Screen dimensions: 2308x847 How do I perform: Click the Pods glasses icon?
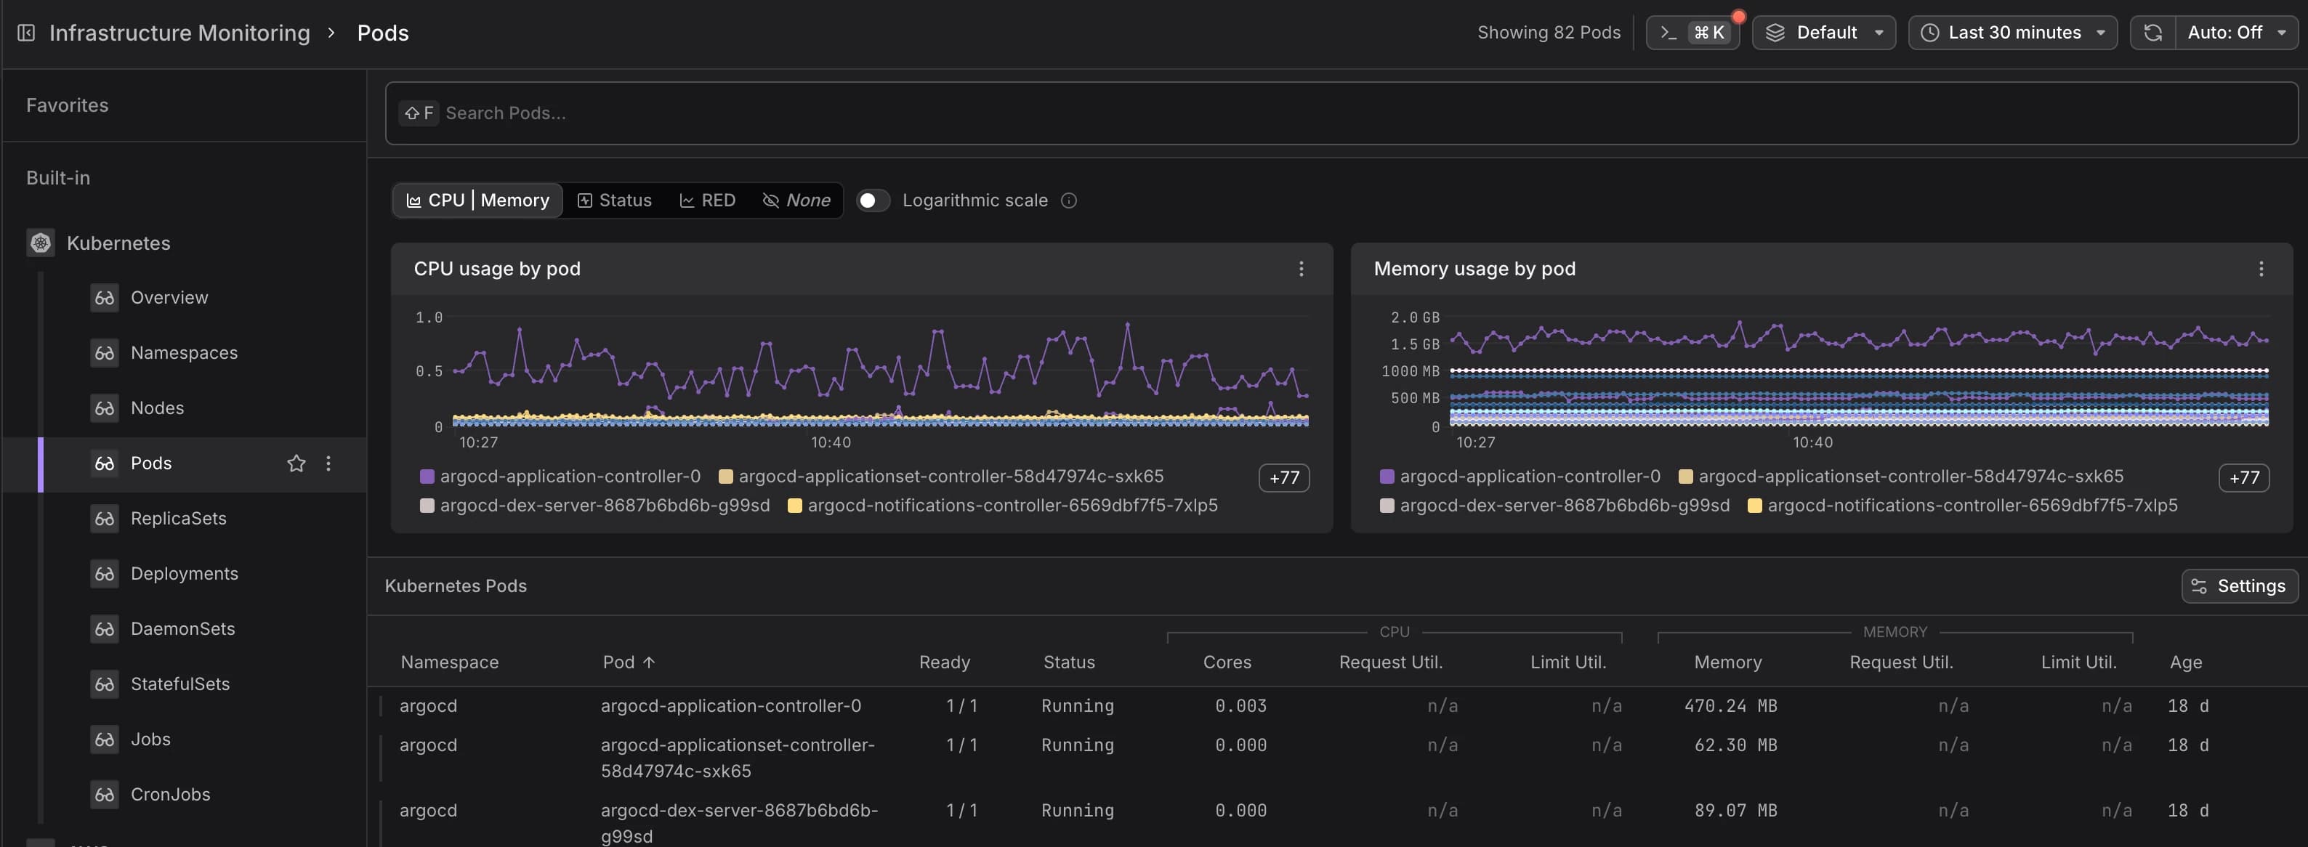104,463
